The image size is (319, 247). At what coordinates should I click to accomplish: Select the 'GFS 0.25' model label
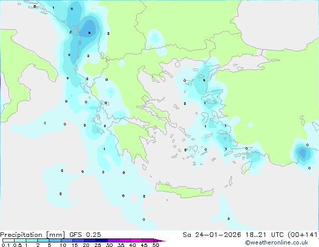pyautogui.click(x=85, y=235)
